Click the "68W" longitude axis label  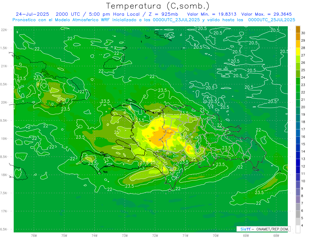pyautogui.click(x=276, y=235)
